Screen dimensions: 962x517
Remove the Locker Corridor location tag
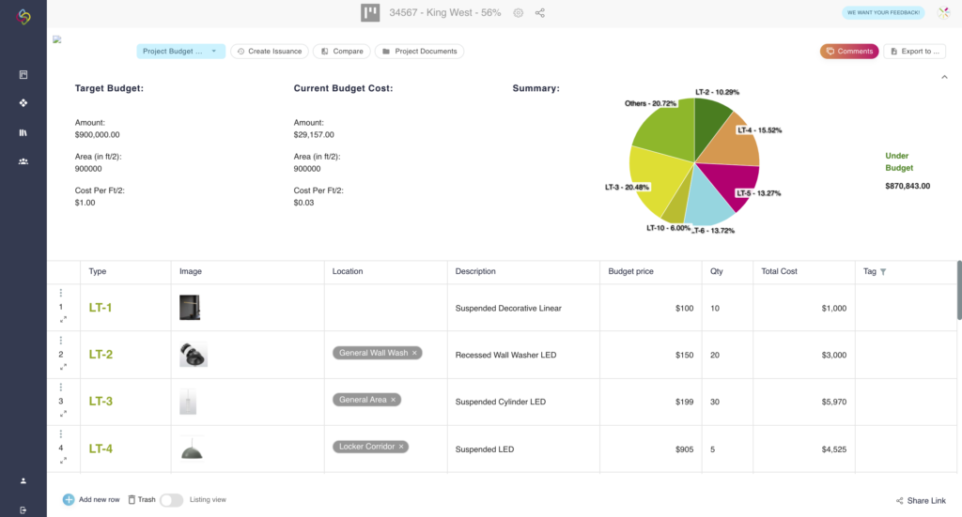point(401,447)
